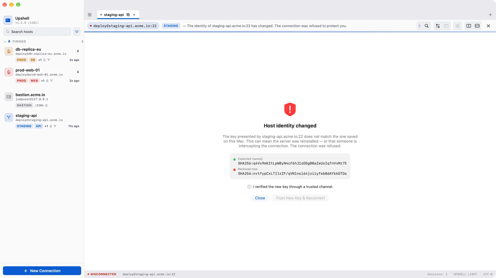Unpin db-replica-eu using its pin icon
This screenshot has width=496, height=278.
click(78, 51)
